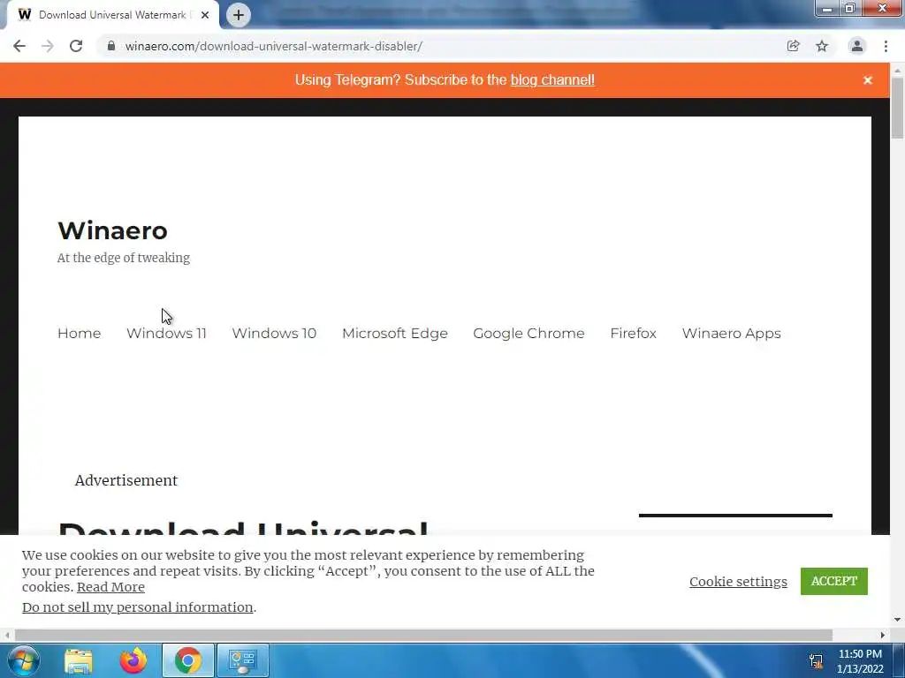Click the address bar URL
The width and height of the screenshot is (905, 678).
(274, 46)
